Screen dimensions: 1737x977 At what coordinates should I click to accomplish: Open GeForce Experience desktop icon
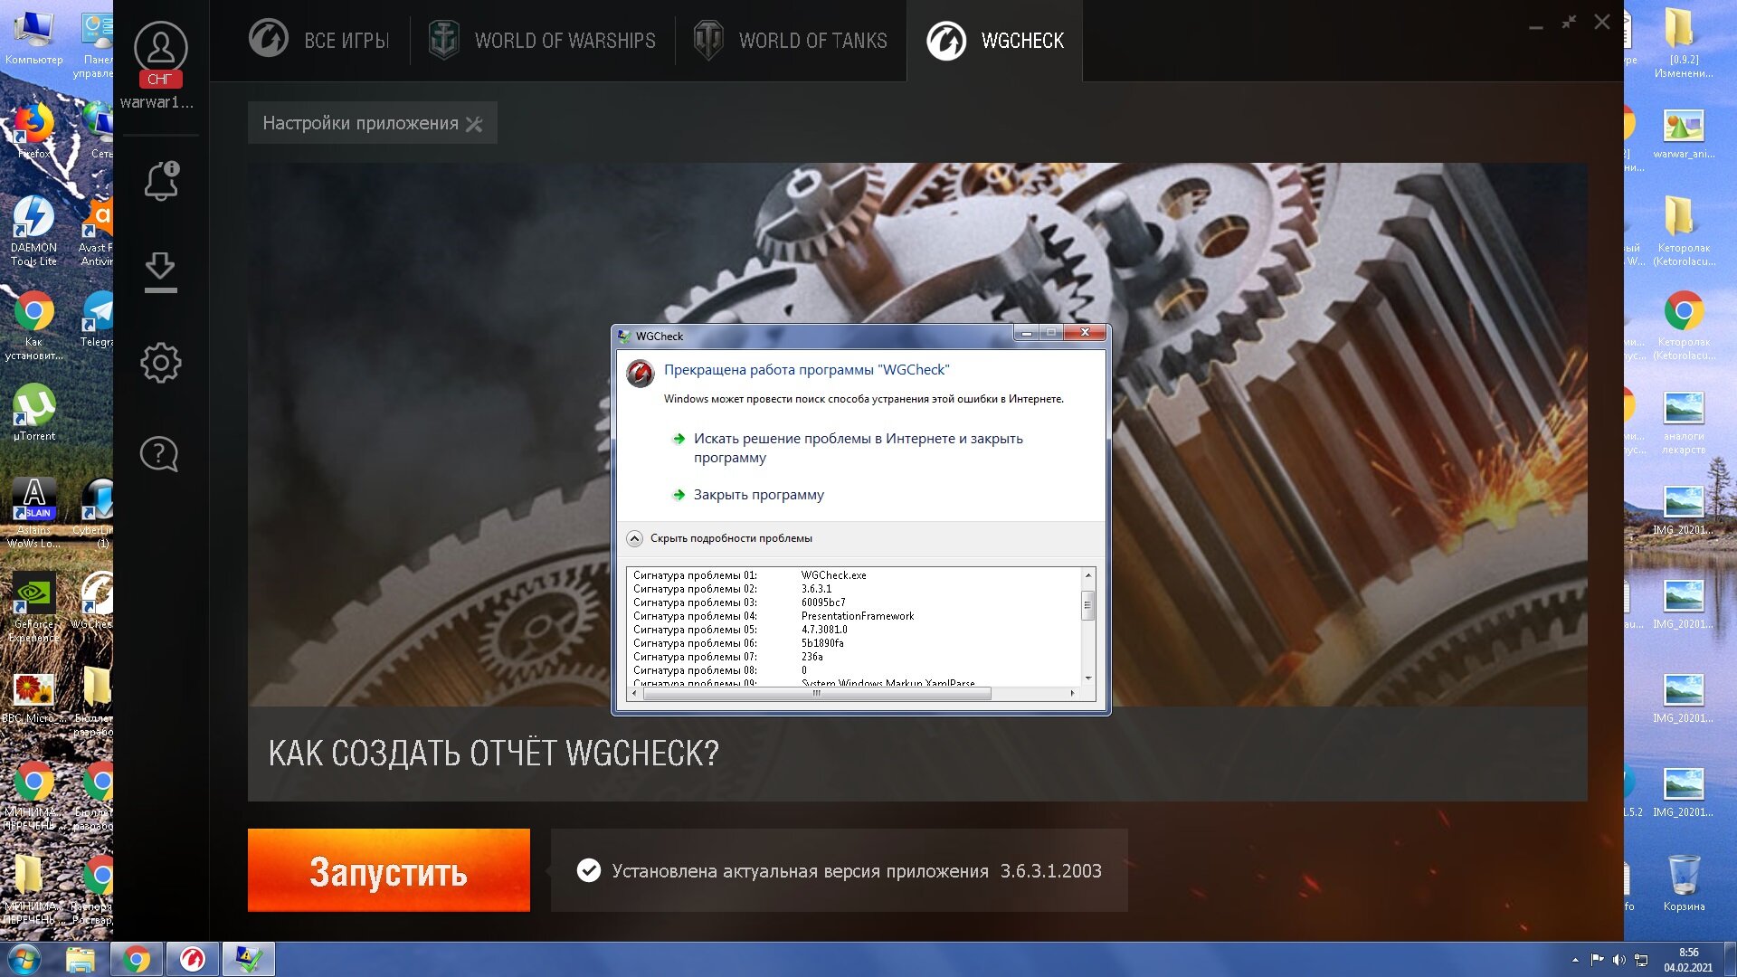point(33,607)
